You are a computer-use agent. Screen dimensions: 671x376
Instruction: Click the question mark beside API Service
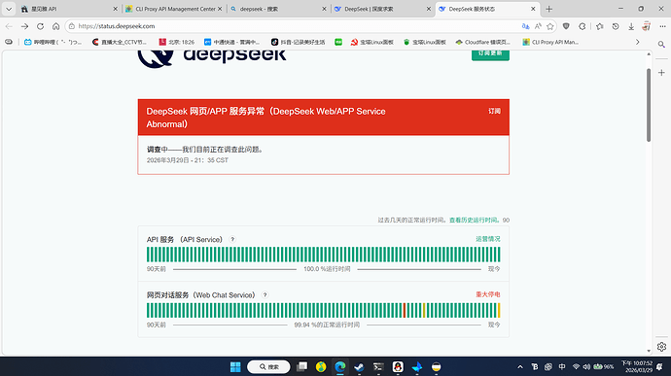point(232,240)
